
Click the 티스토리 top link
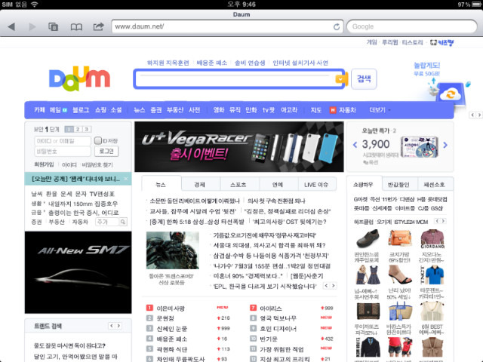(x=413, y=42)
